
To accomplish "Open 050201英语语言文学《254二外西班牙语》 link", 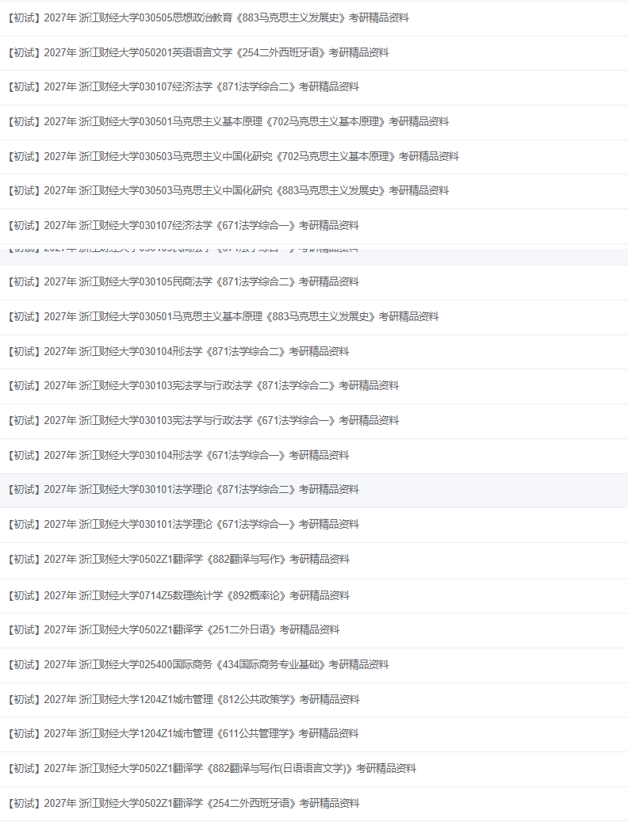I will pyautogui.click(x=198, y=52).
